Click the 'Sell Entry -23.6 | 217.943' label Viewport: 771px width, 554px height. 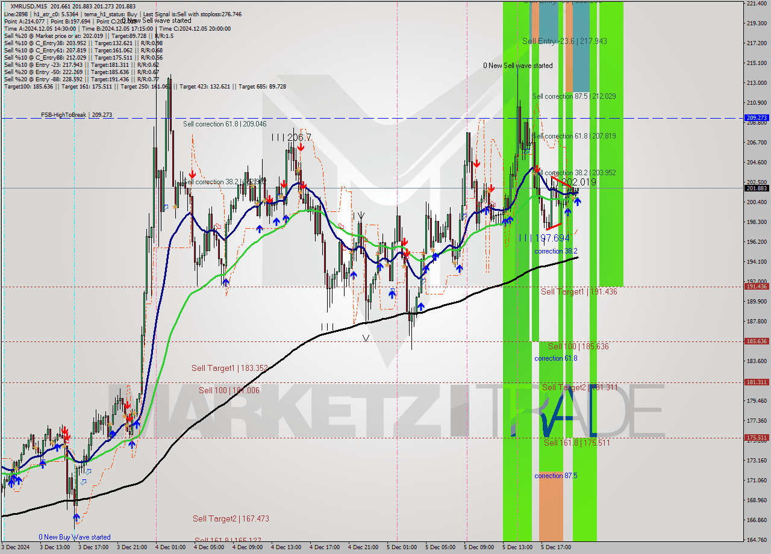point(564,41)
